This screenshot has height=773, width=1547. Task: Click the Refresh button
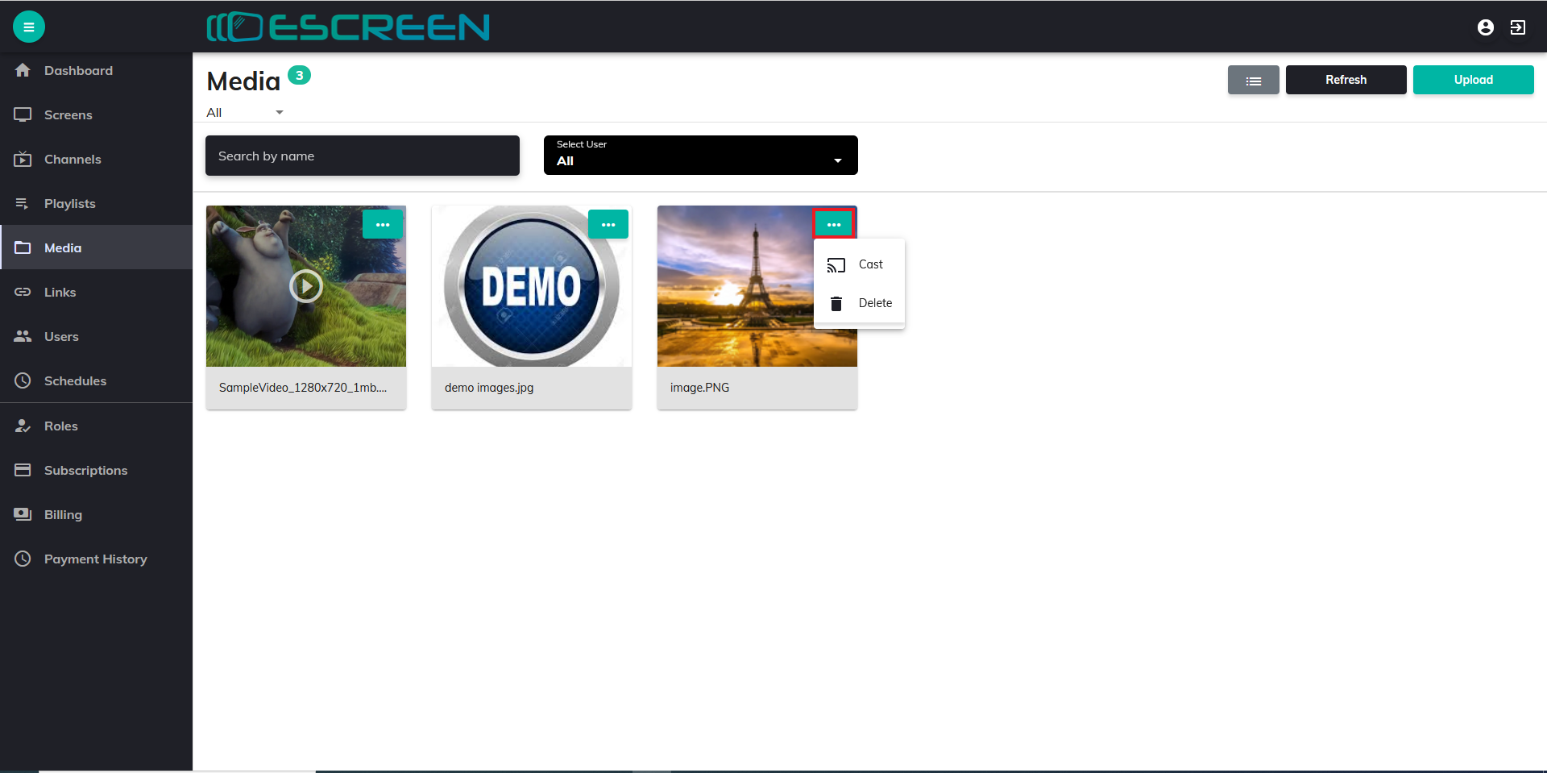(1346, 80)
